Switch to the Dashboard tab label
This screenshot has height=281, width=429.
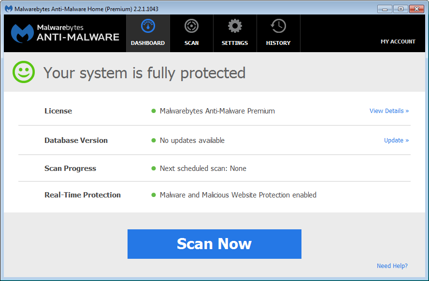point(148,43)
